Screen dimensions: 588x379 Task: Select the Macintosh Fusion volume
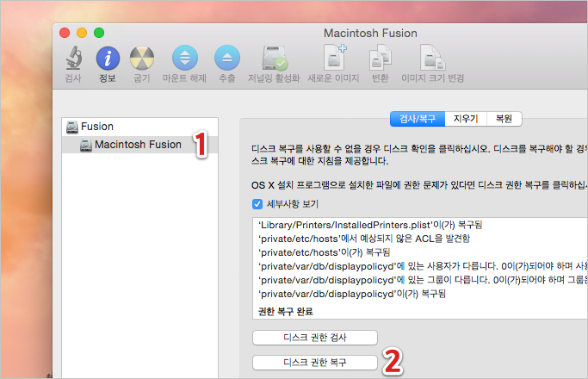coord(139,145)
